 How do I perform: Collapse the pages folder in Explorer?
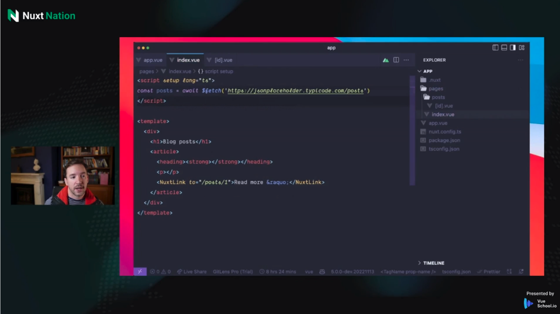[x=436, y=89]
